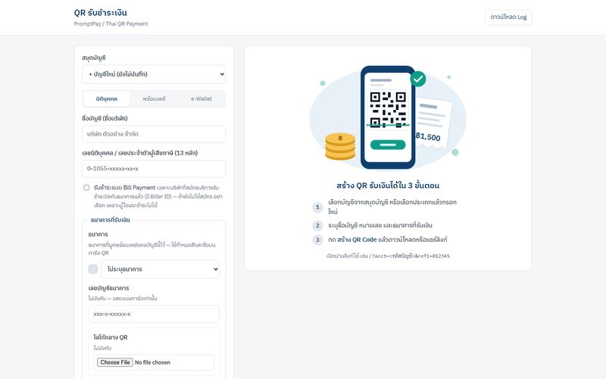Click Choose File for QR center logo
The image size is (606, 379).
[115, 362]
